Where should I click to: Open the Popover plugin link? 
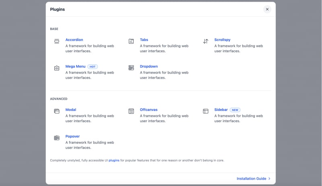point(72,136)
